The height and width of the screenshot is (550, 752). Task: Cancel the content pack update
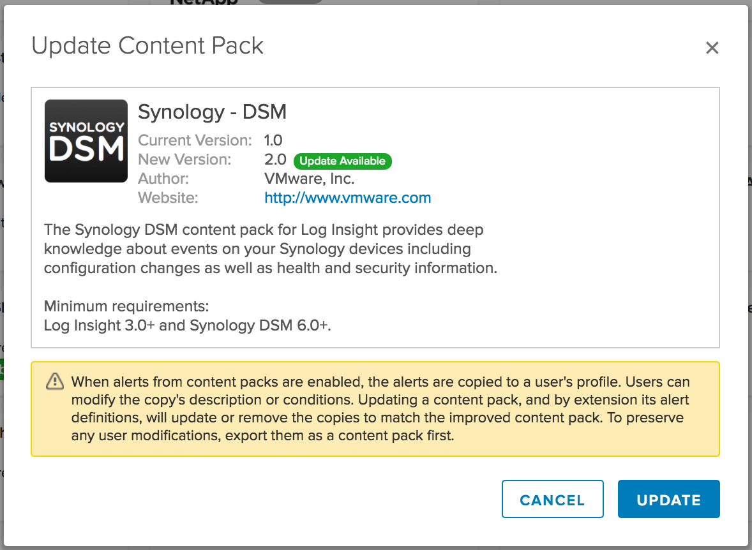[x=552, y=499]
